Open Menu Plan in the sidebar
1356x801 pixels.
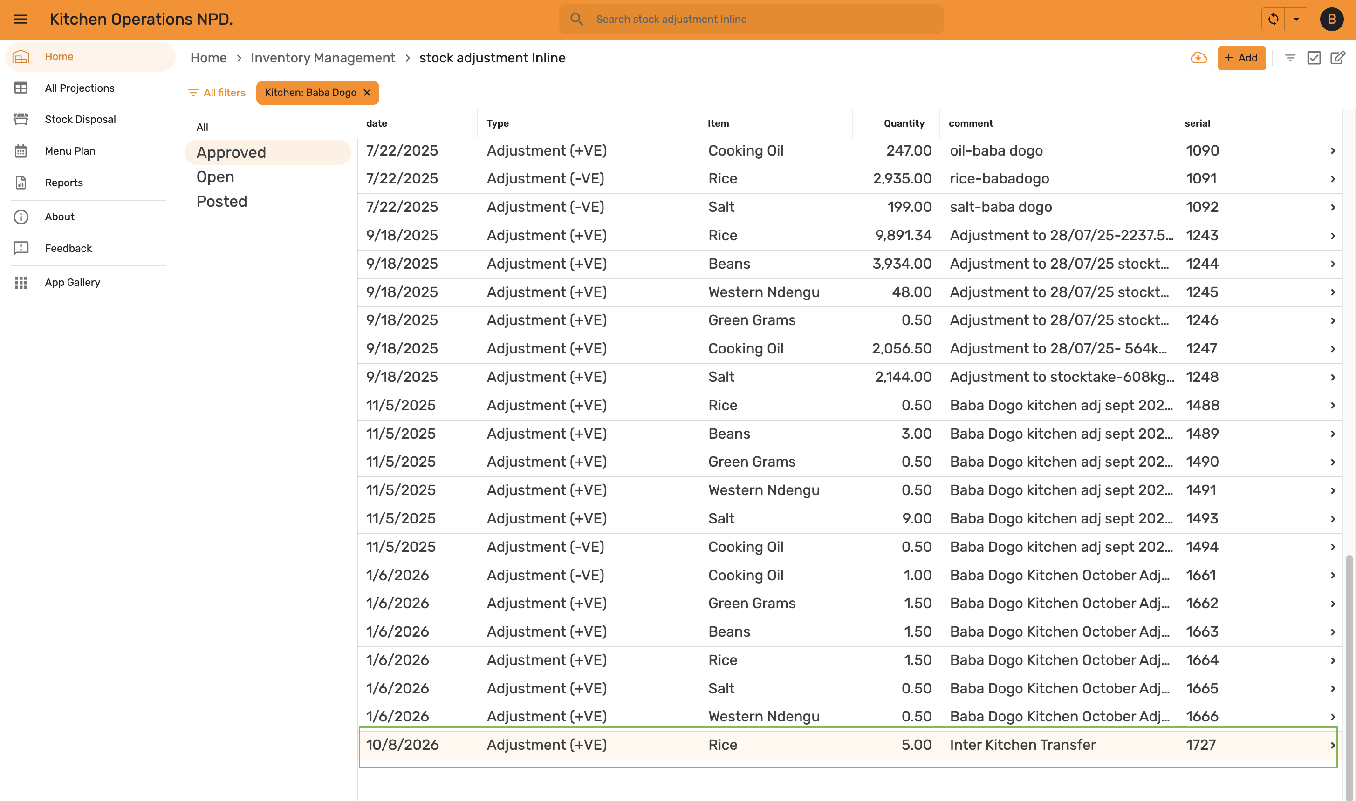coord(90,151)
